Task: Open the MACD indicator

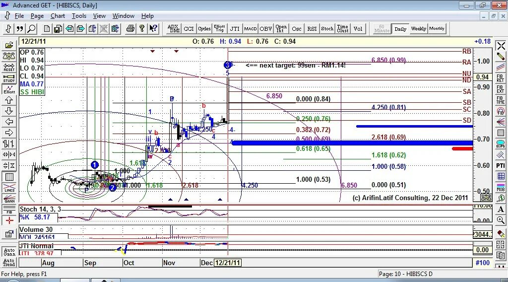Action: coord(250,29)
